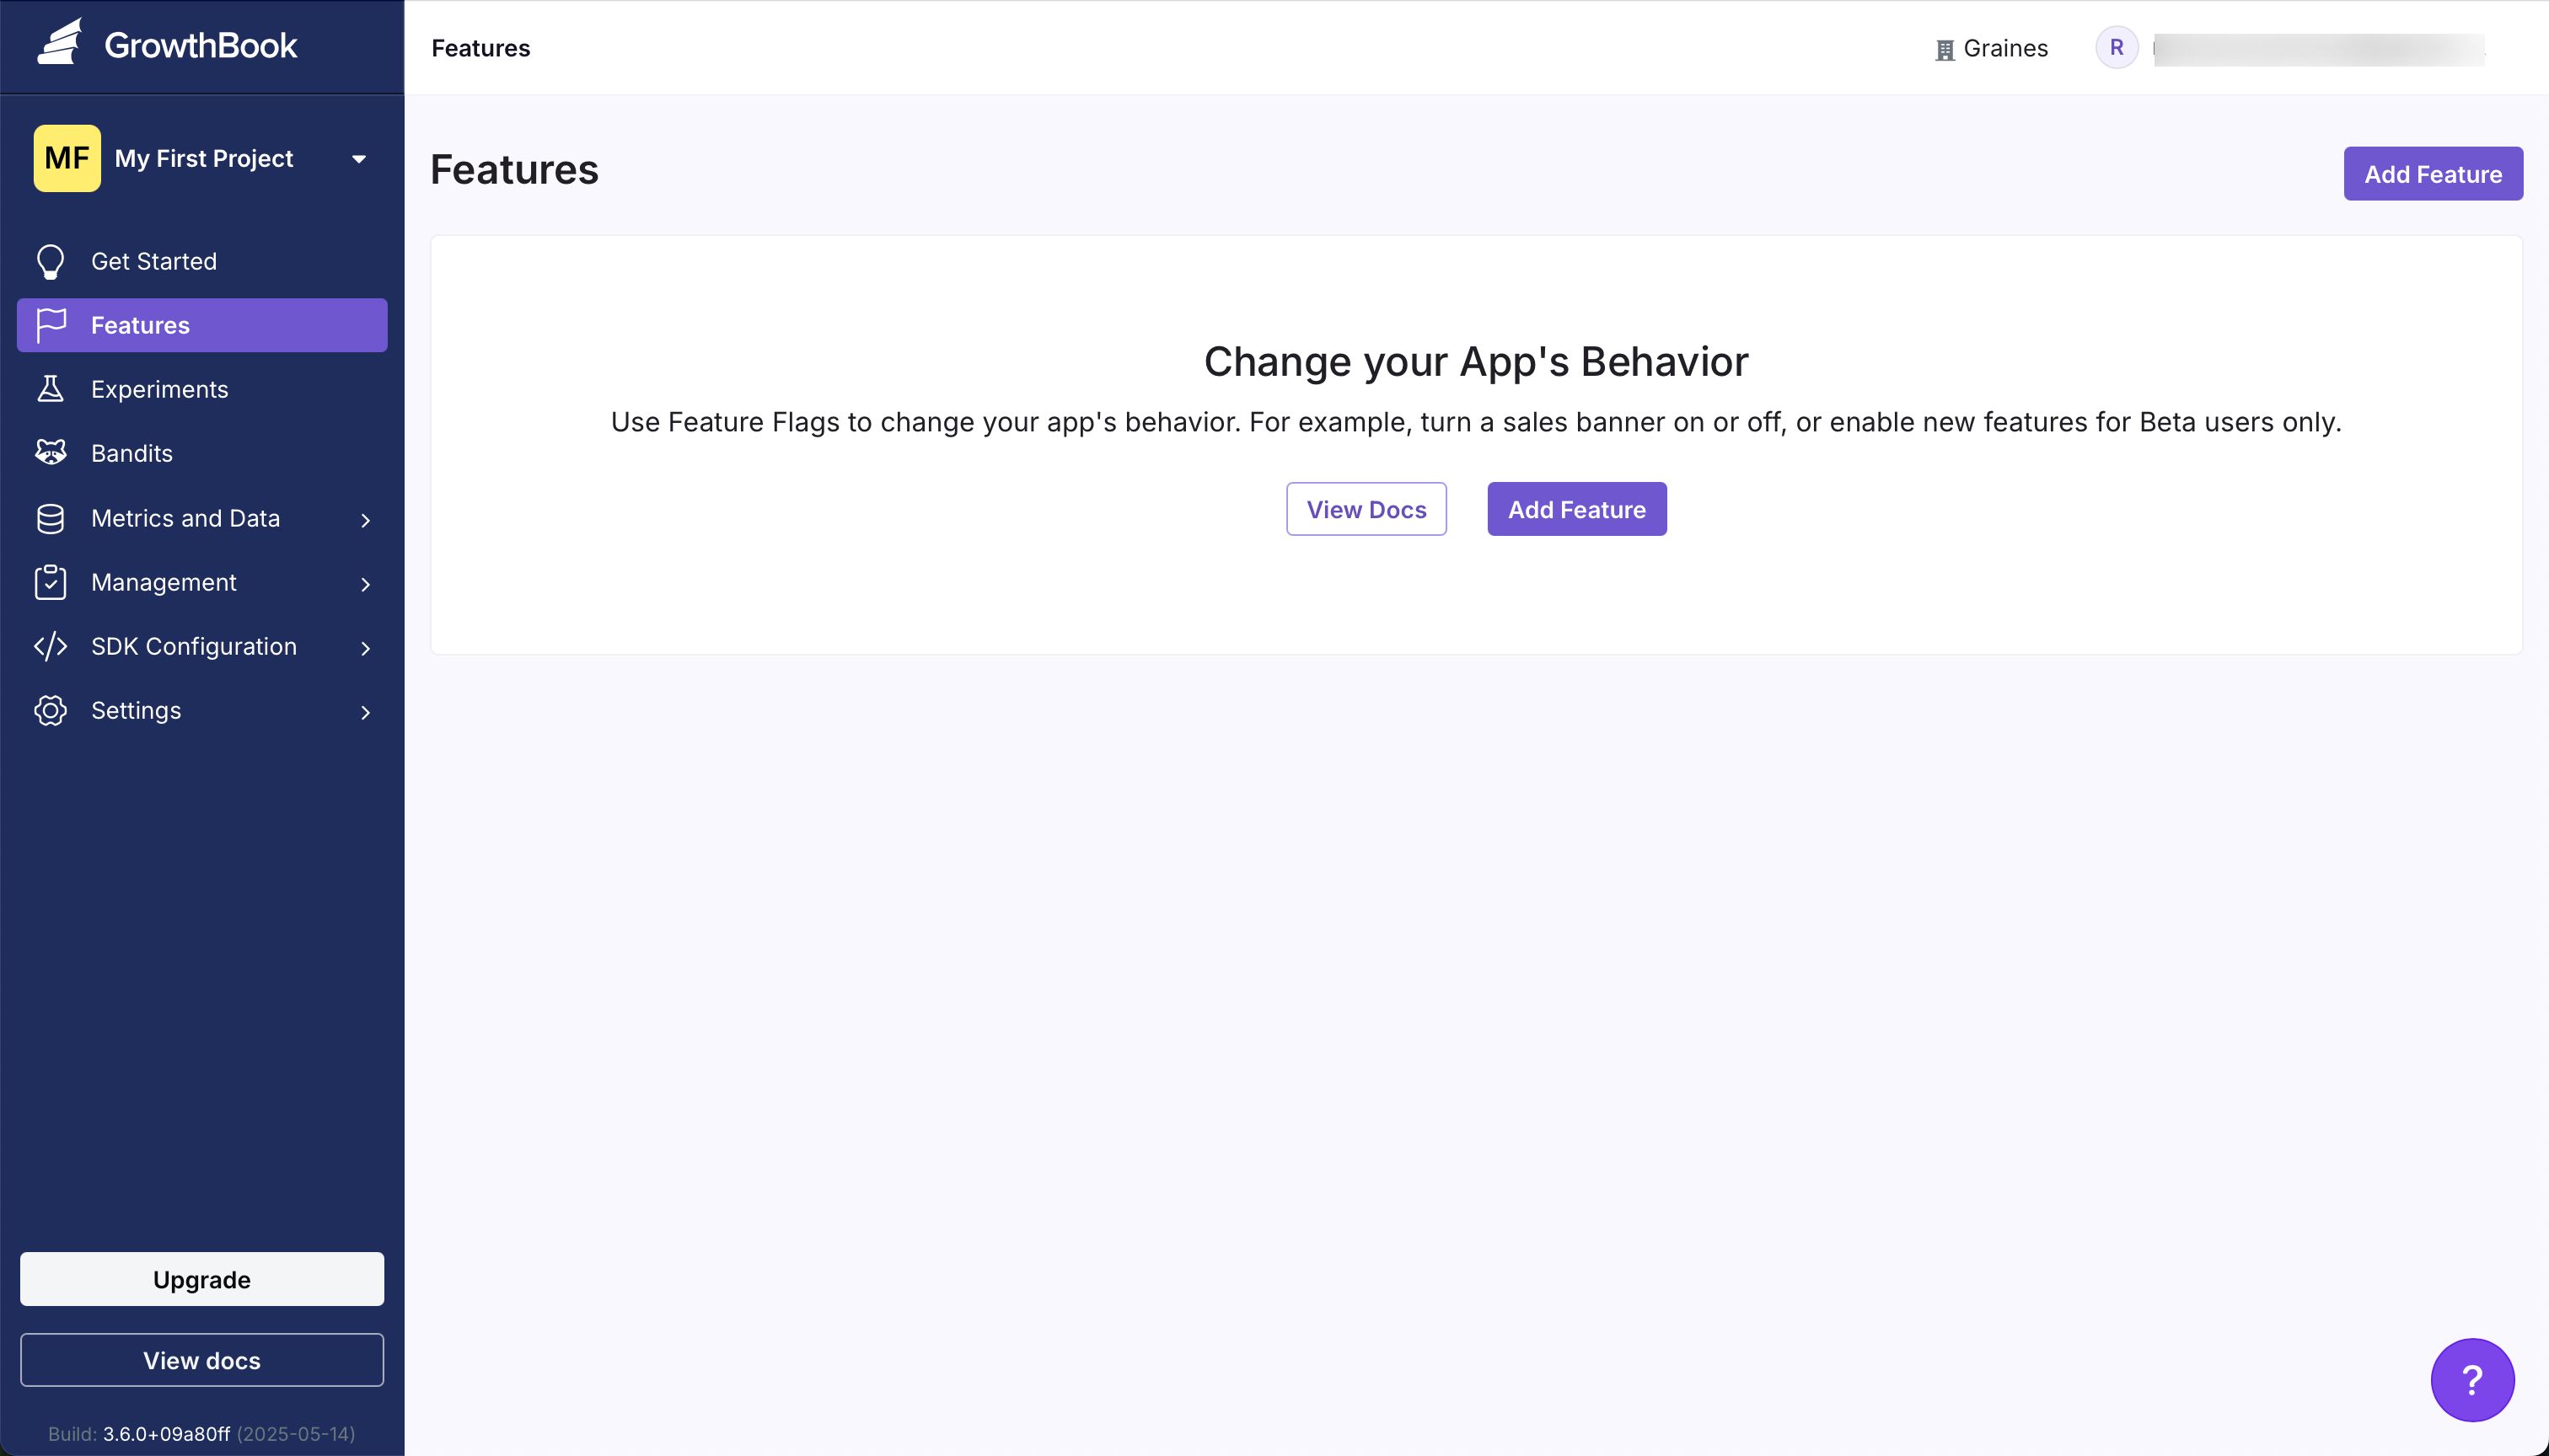Image resolution: width=2549 pixels, height=1456 pixels.
Task: Click View Docs in the empty-state card
Action: tap(1366, 509)
